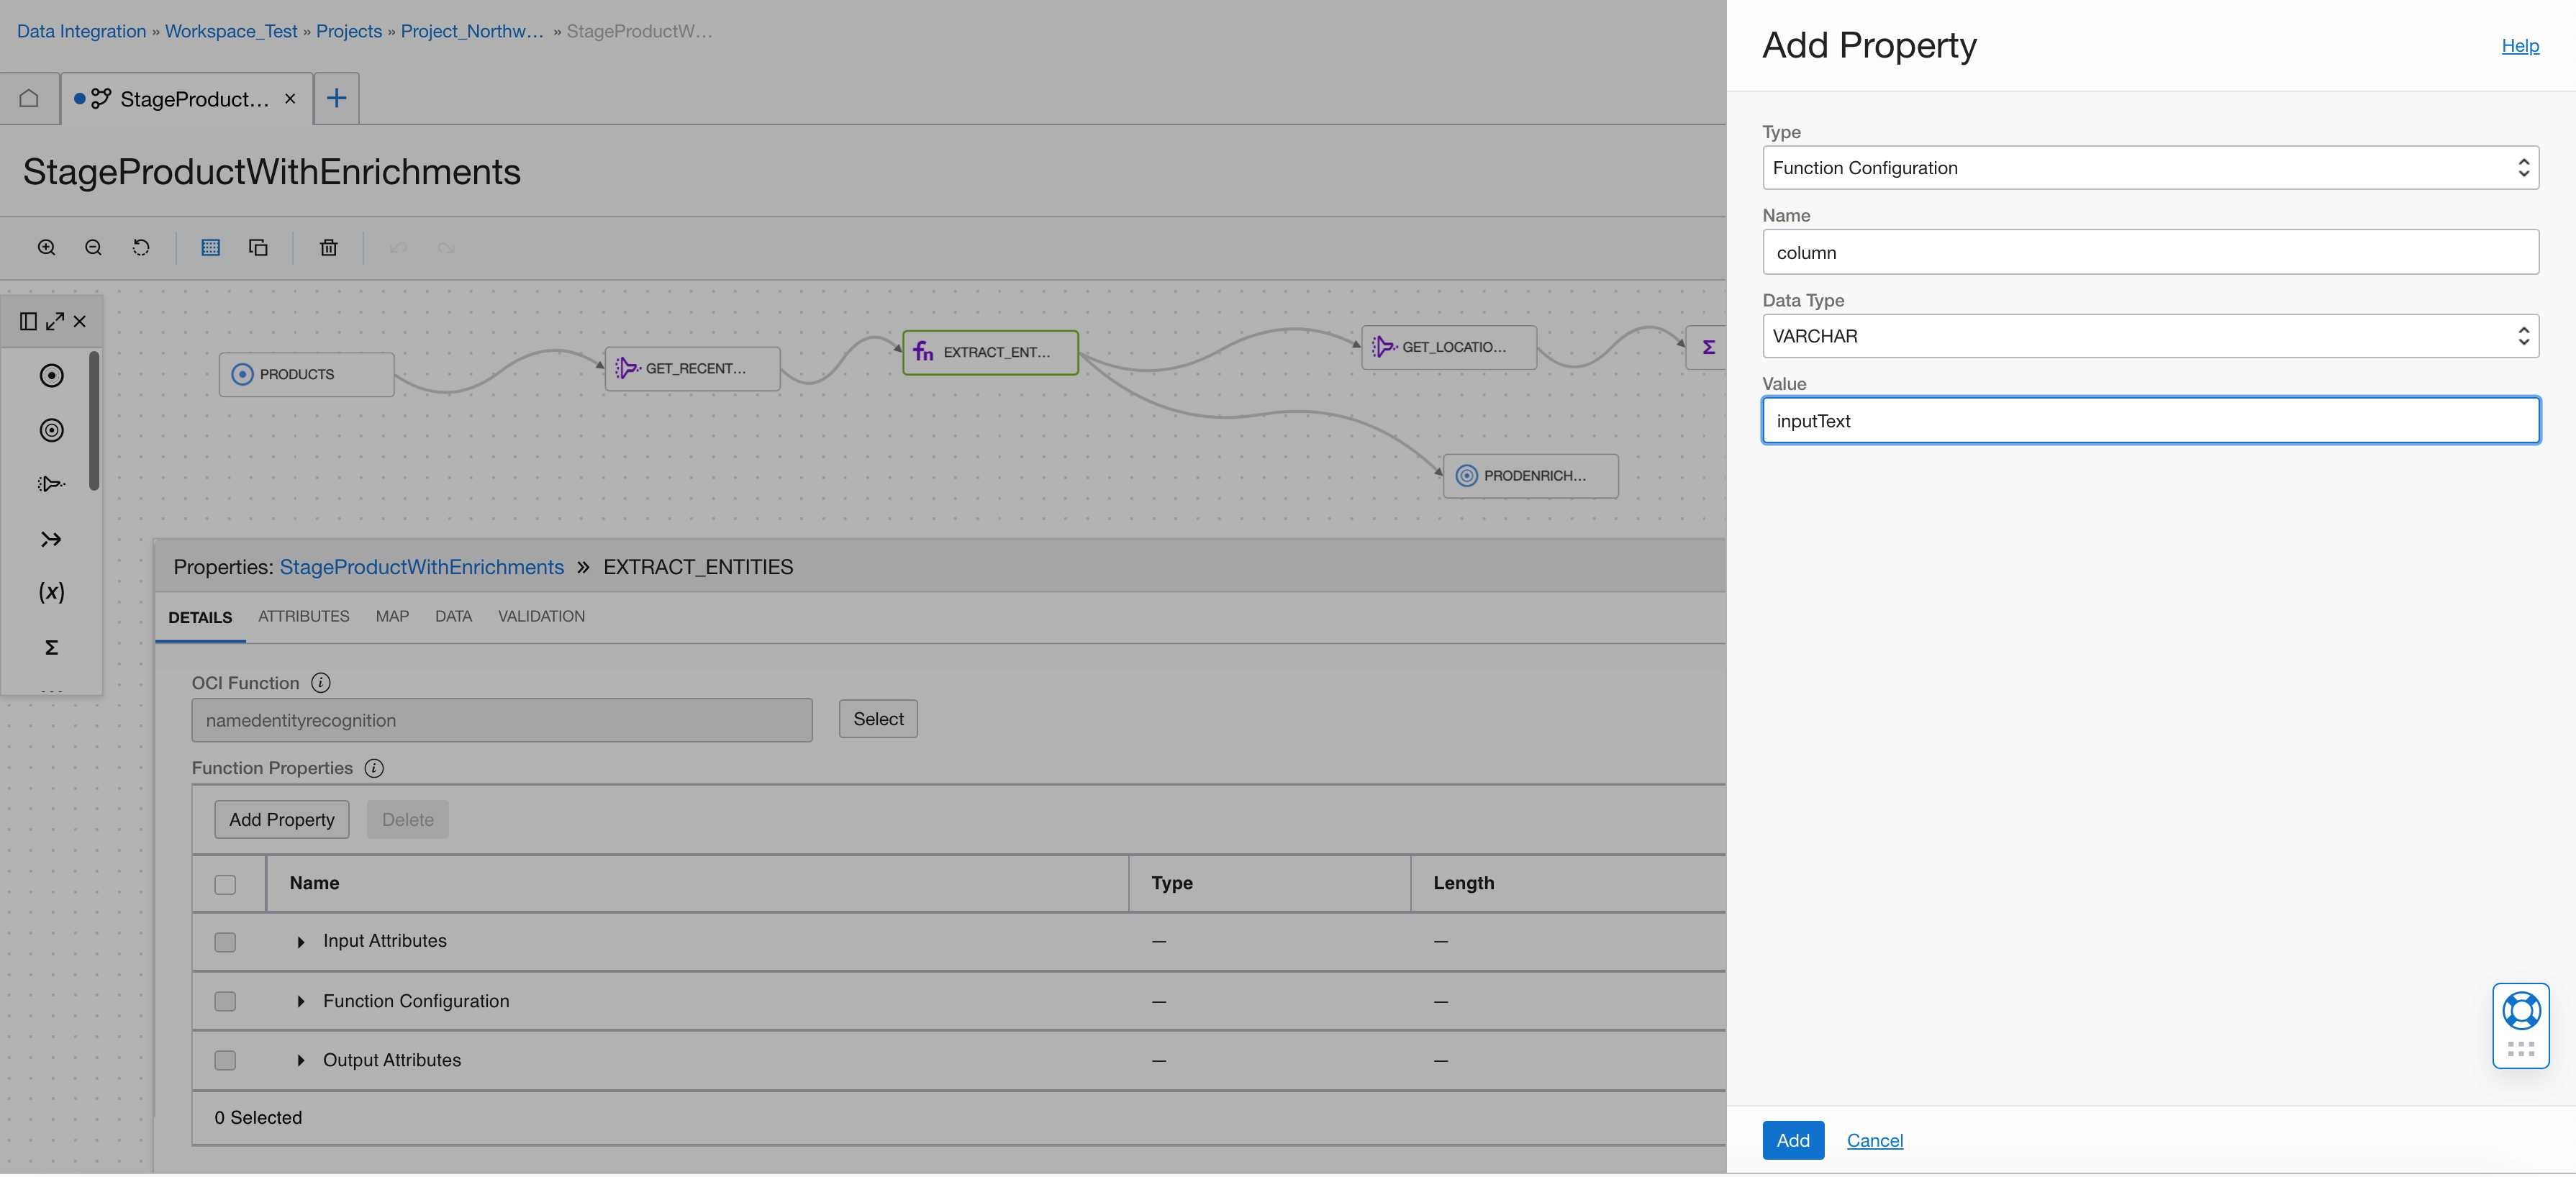Select the header checkbox to select all properties
Viewport: 2576px width, 1177px height.
point(225,884)
